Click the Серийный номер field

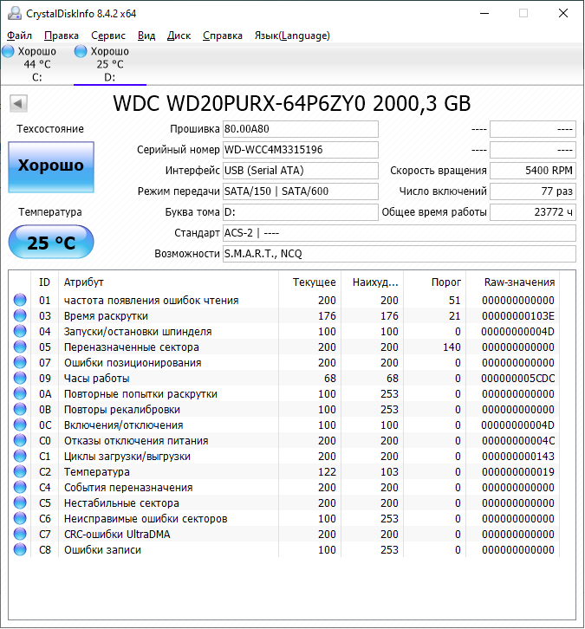click(x=300, y=150)
